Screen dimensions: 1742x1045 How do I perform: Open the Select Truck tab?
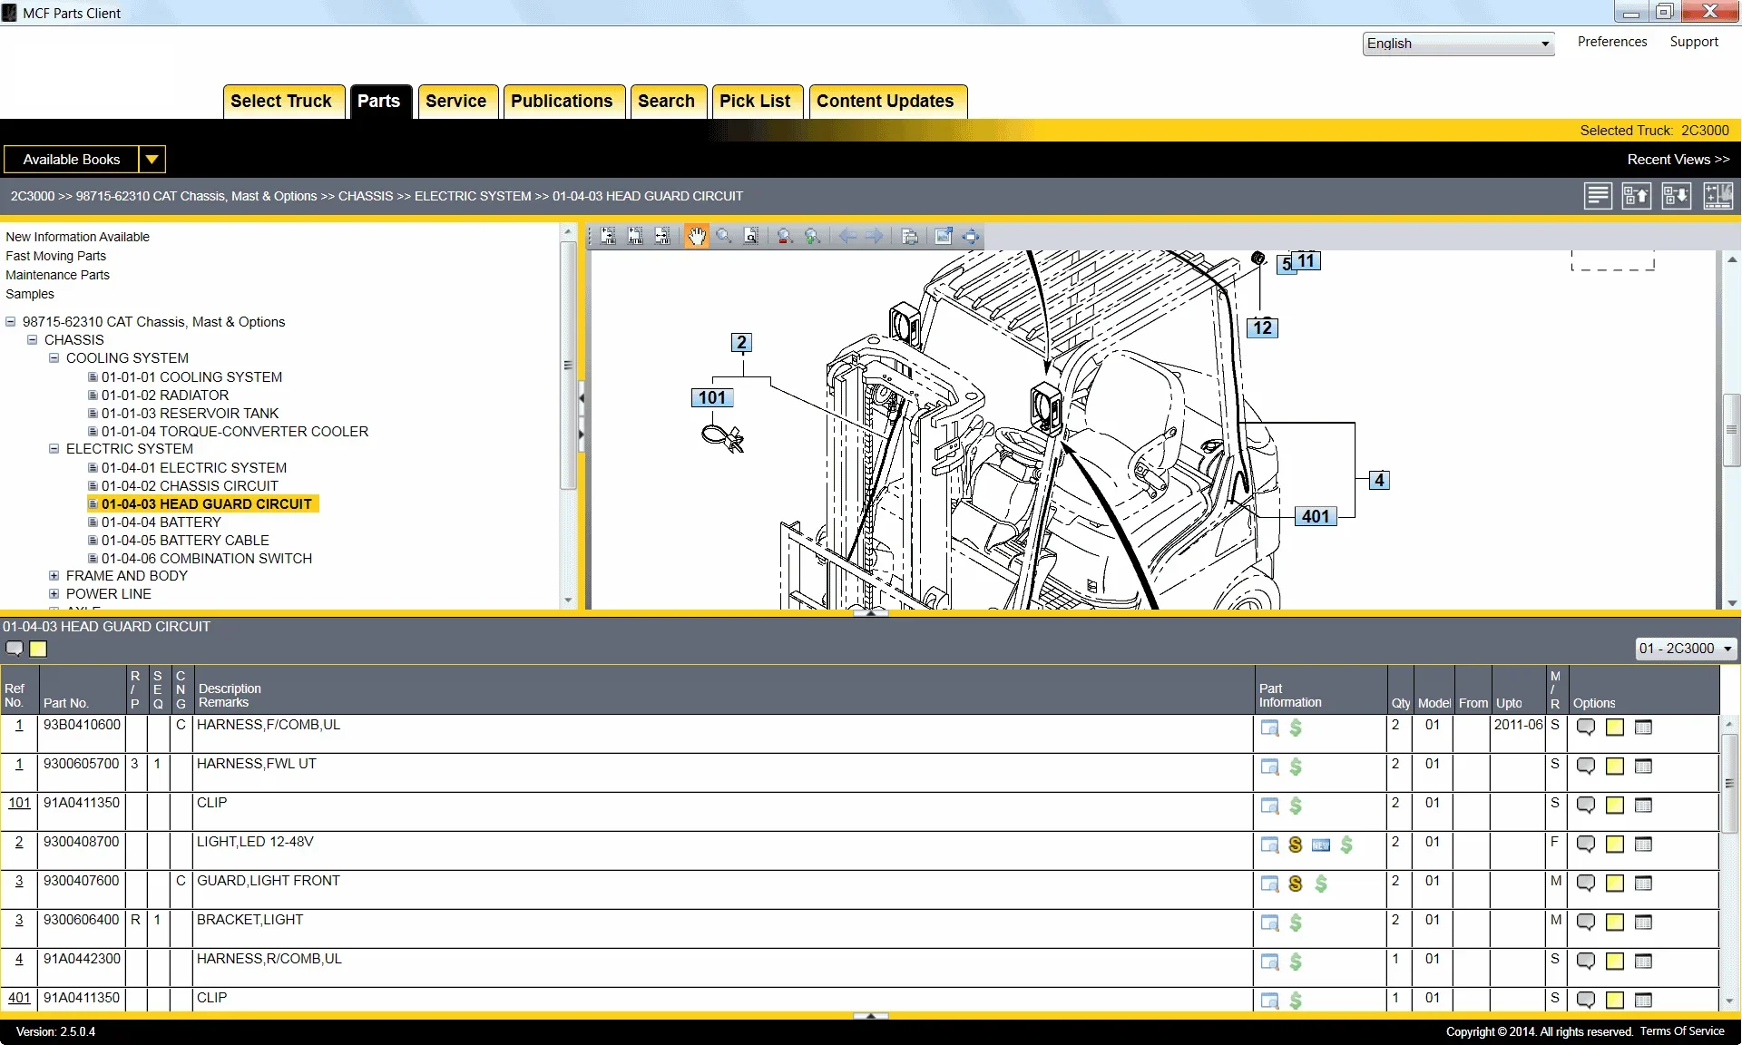click(x=282, y=101)
